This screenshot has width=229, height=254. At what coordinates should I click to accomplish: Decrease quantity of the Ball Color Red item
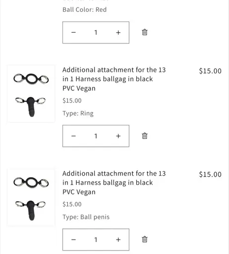point(73,32)
